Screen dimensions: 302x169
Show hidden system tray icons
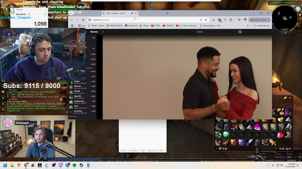click(x=268, y=165)
